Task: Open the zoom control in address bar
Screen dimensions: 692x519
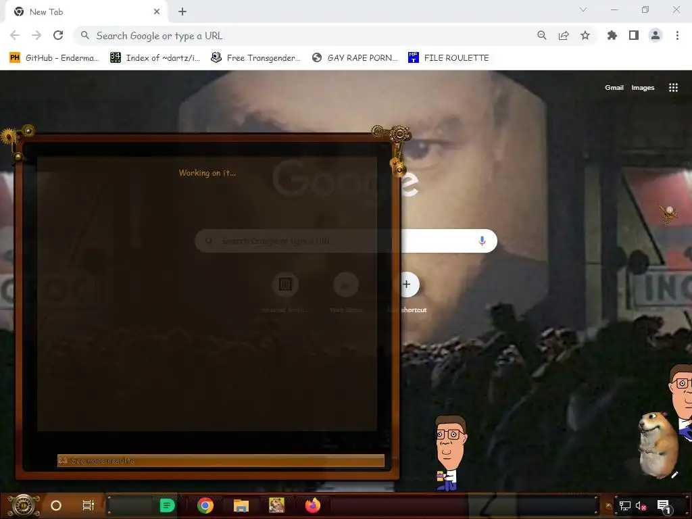Action: pyautogui.click(x=541, y=35)
